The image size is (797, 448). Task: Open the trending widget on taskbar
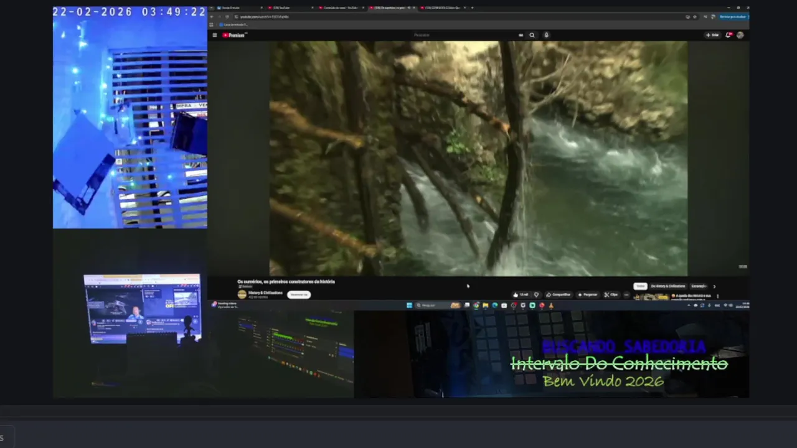225,306
